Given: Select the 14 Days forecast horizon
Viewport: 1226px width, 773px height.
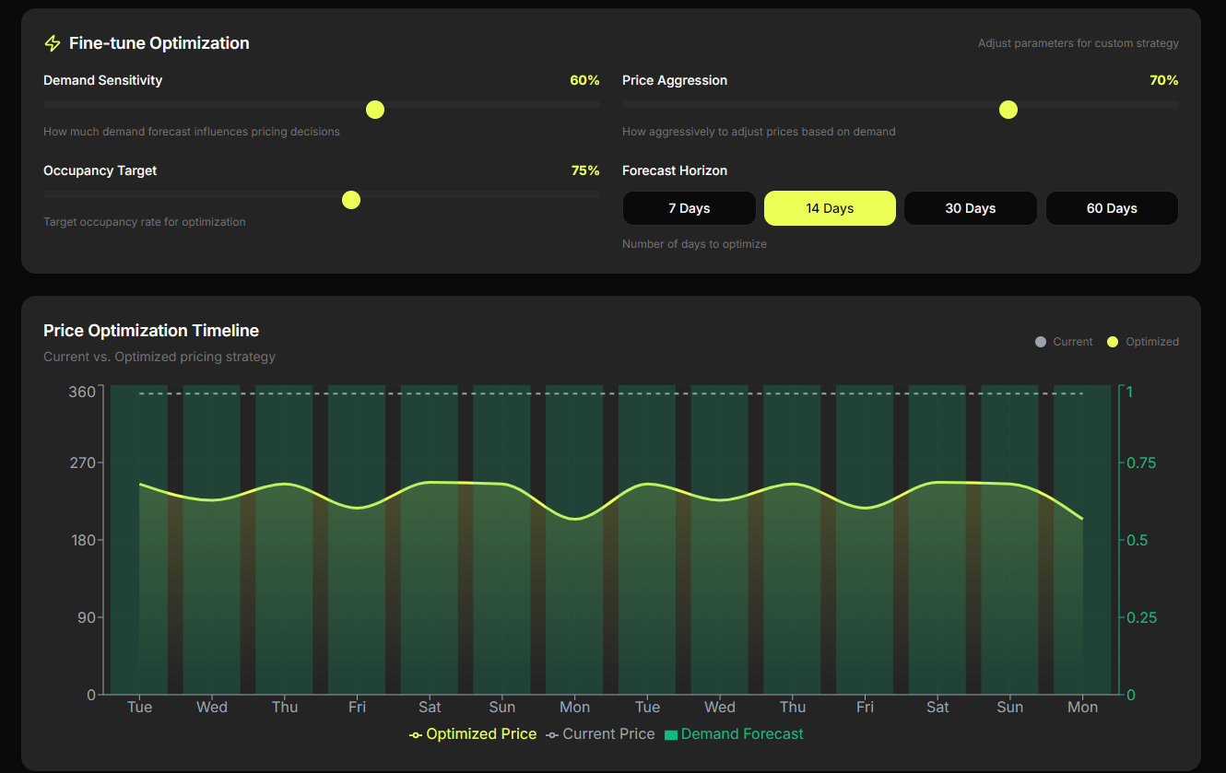Looking at the screenshot, I should click(830, 208).
